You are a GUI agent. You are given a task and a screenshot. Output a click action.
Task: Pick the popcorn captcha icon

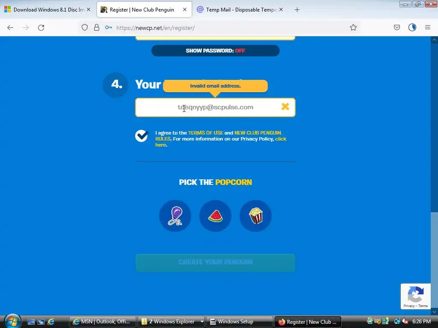click(256, 216)
